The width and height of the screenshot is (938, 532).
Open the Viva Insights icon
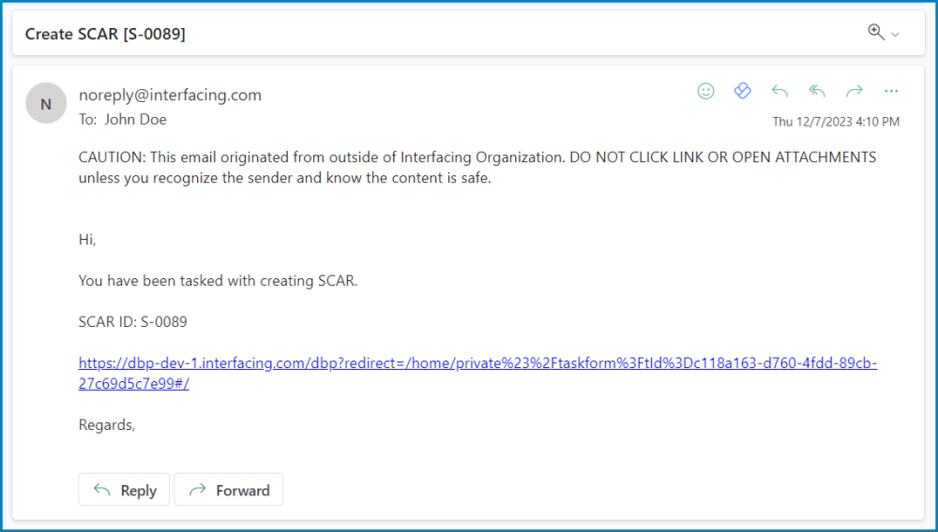coord(742,91)
